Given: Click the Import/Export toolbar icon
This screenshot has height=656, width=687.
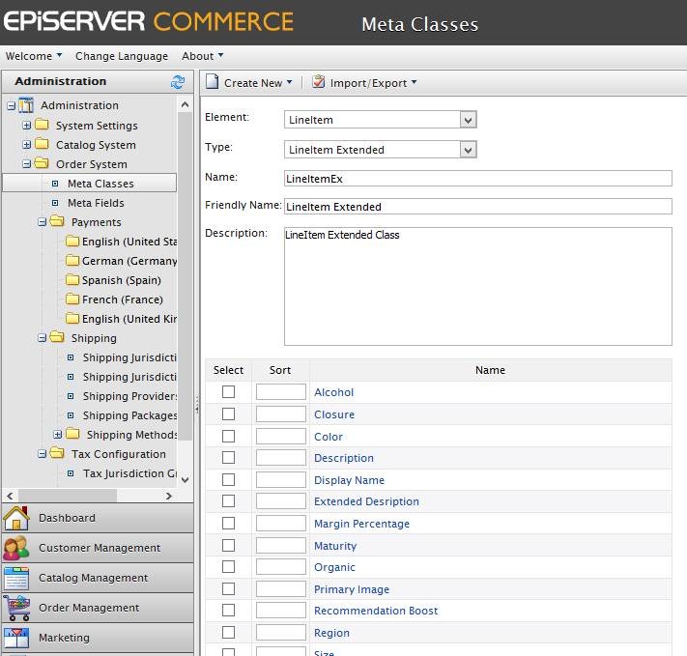Looking at the screenshot, I should (318, 83).
